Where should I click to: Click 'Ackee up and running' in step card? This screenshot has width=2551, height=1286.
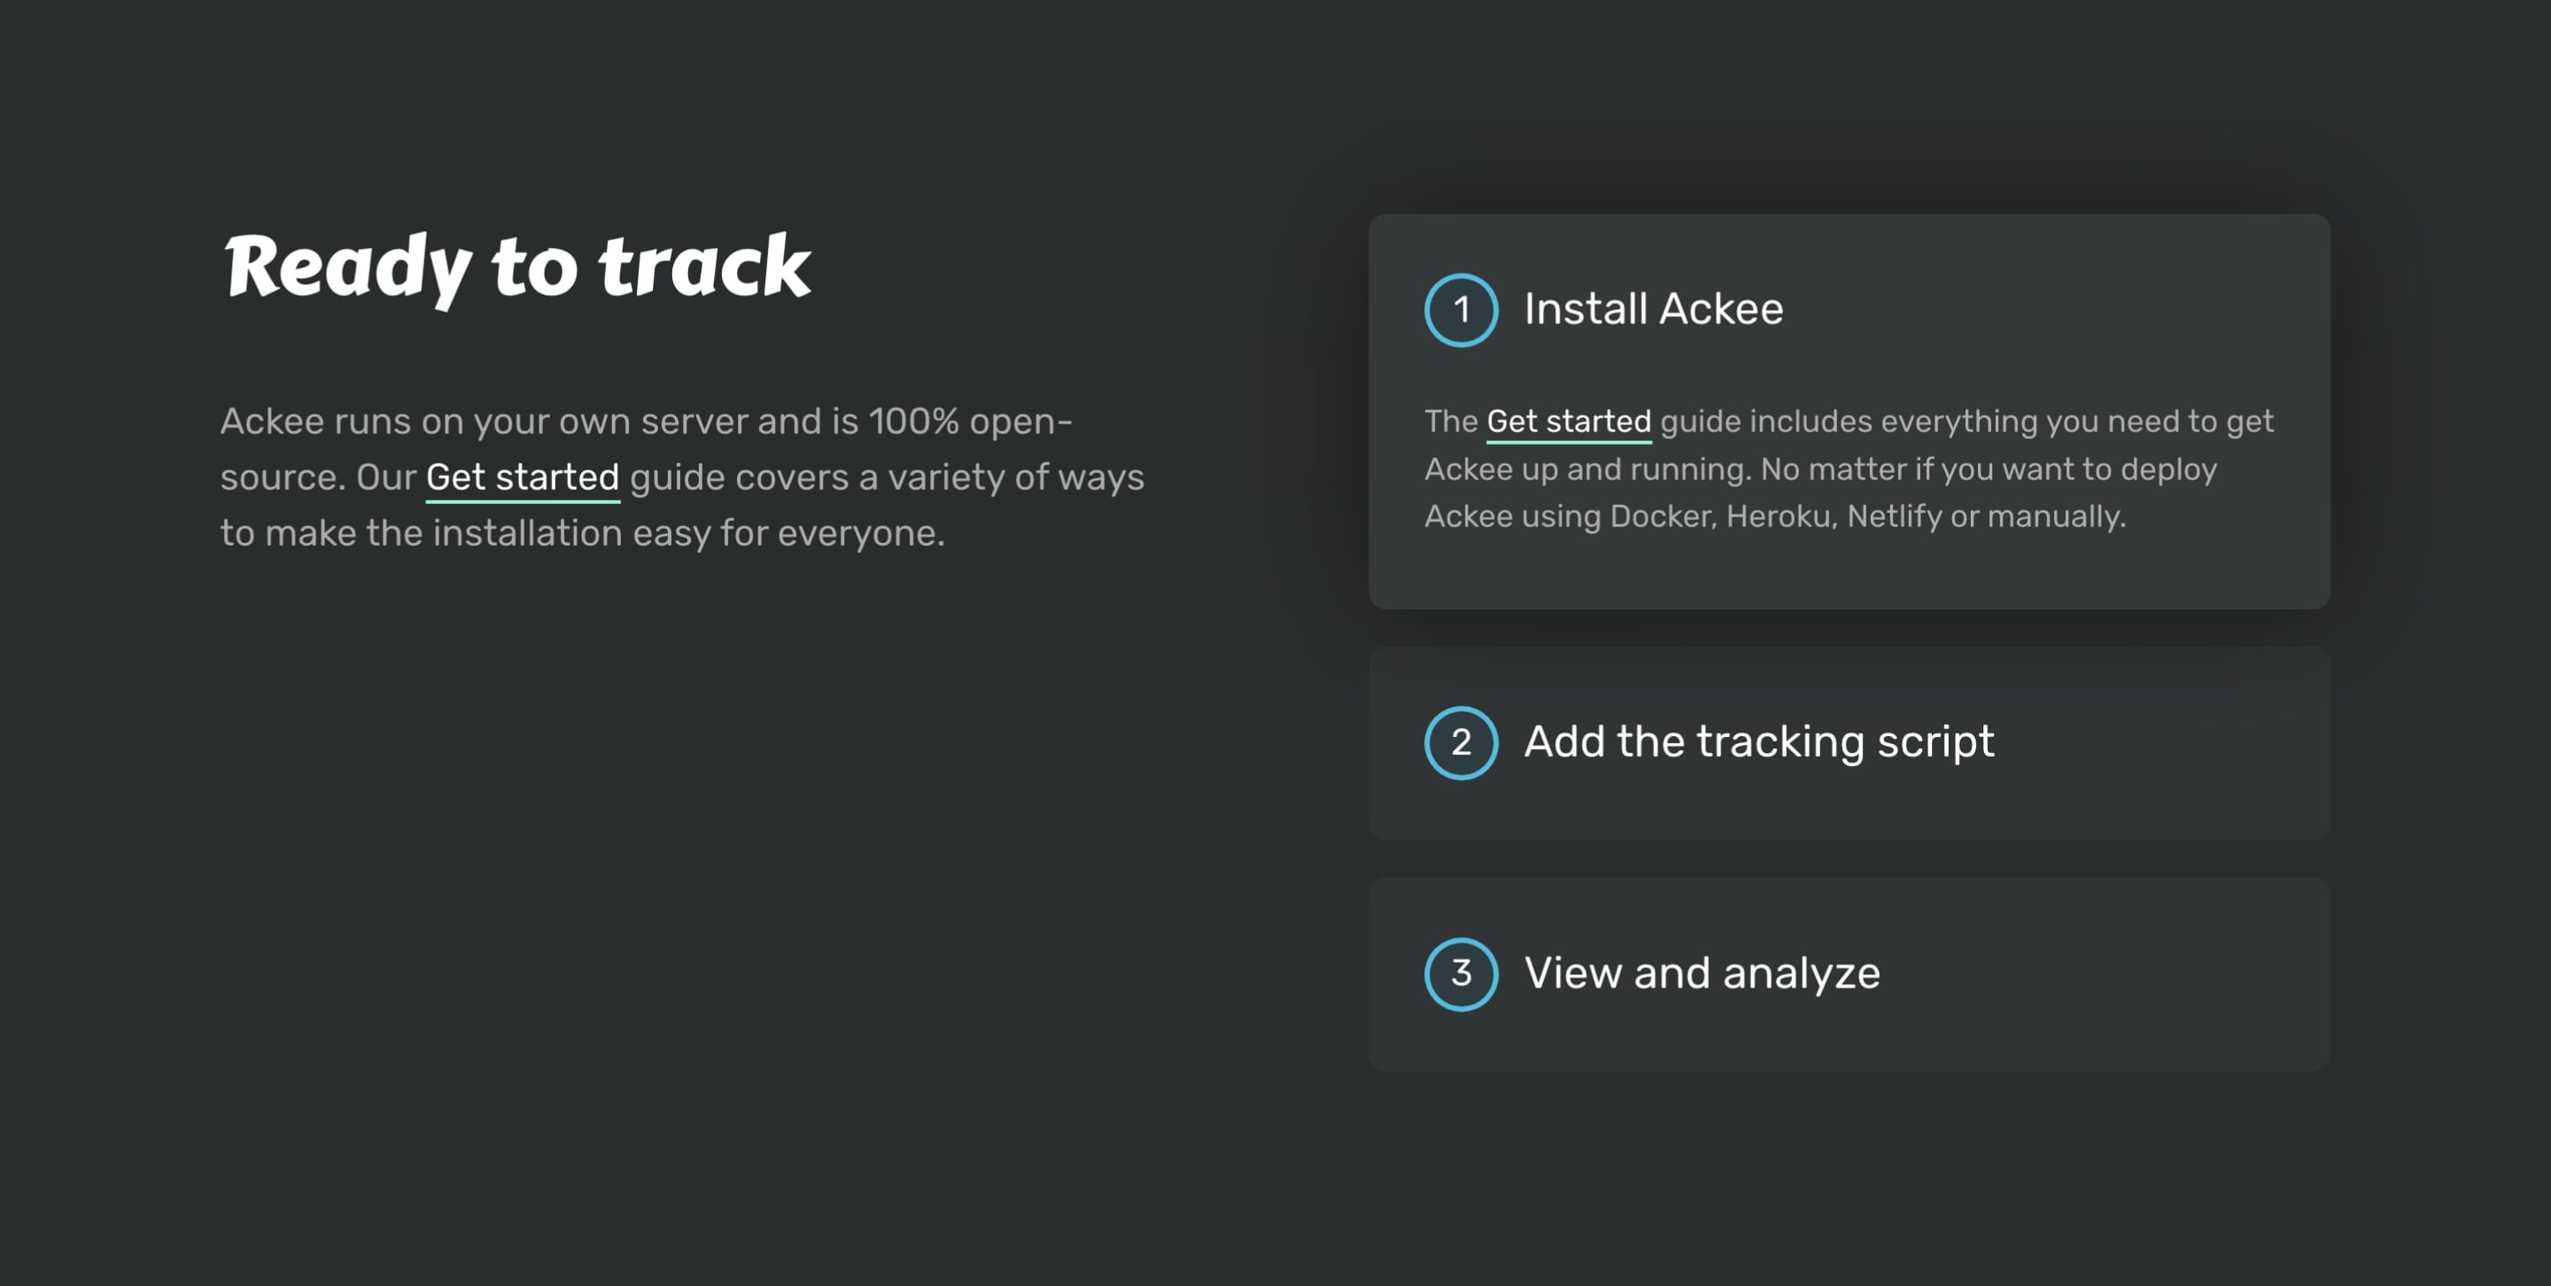1586,469
